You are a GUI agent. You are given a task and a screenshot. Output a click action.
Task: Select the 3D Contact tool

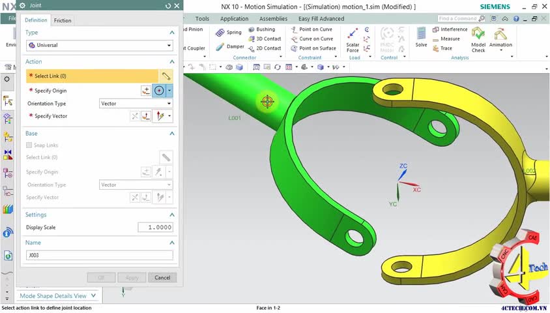click(265, 39)
